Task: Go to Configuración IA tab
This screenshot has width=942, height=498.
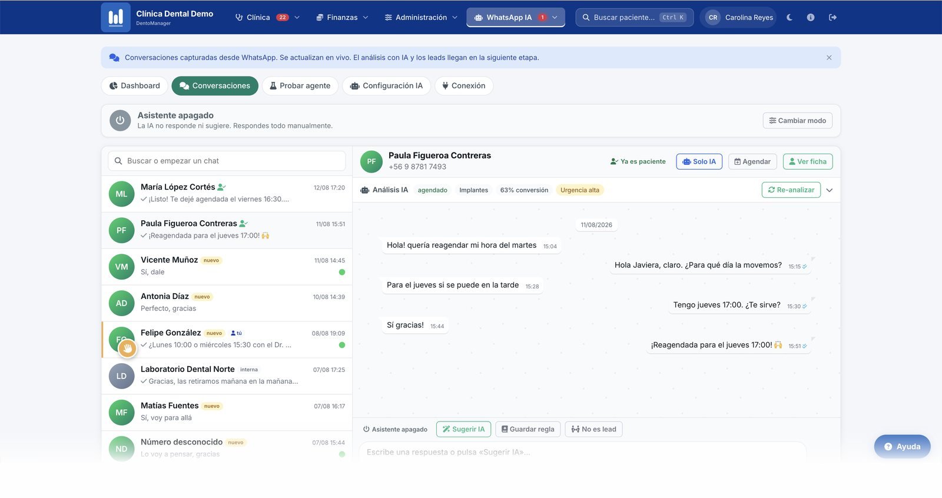Action: pos(386,86)
